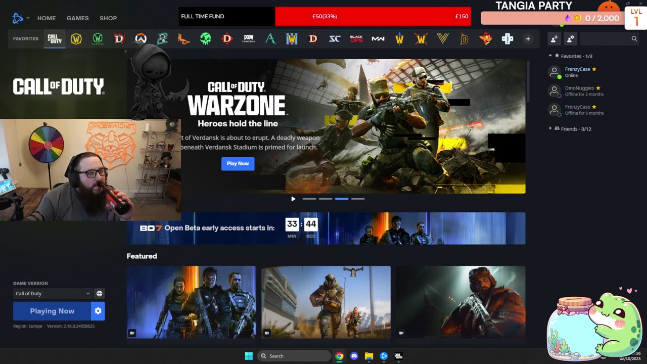
Task: Open the GAMES tab
Action: coord(78,18)
